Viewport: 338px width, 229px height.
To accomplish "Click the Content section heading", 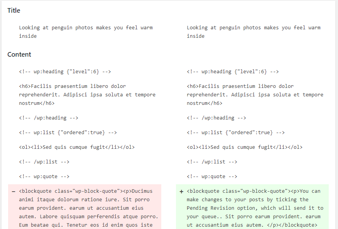I will pyautogui.click(x=19, y=54).
